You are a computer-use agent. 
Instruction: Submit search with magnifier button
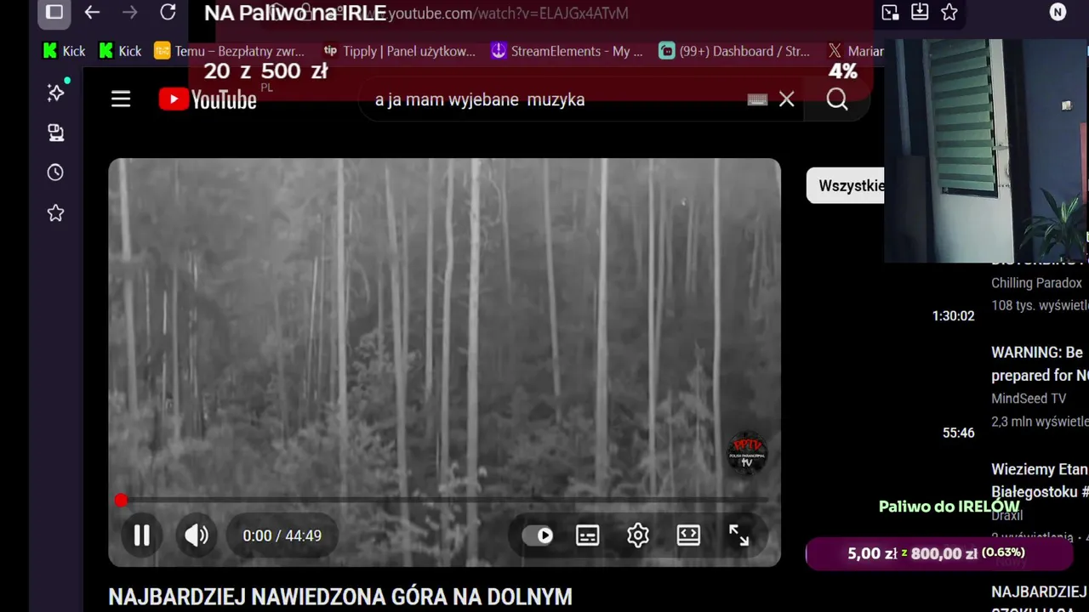tap(837, 99)
